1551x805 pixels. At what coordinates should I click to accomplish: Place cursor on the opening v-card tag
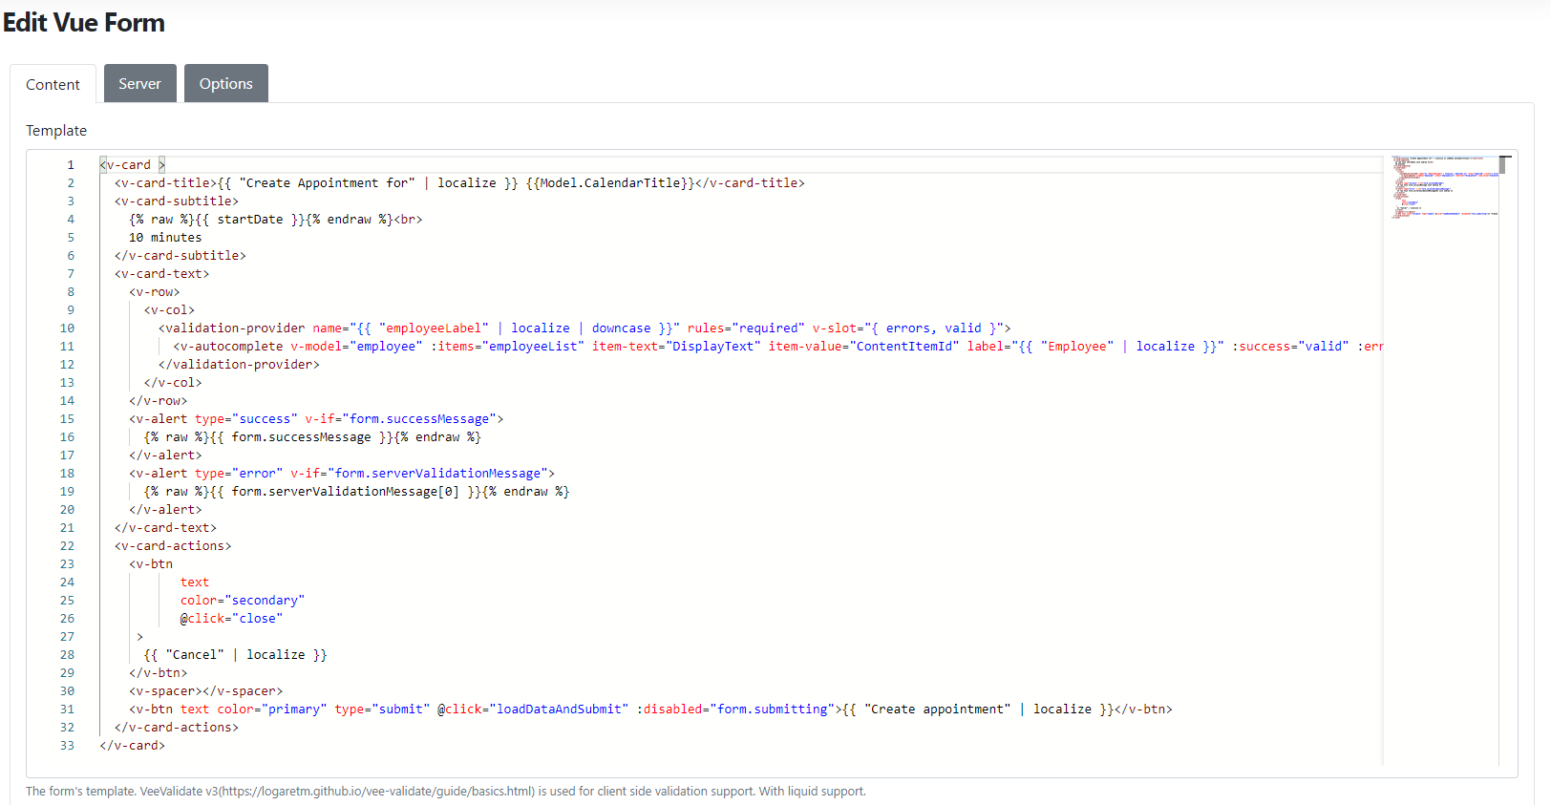[x=133, y=165]
